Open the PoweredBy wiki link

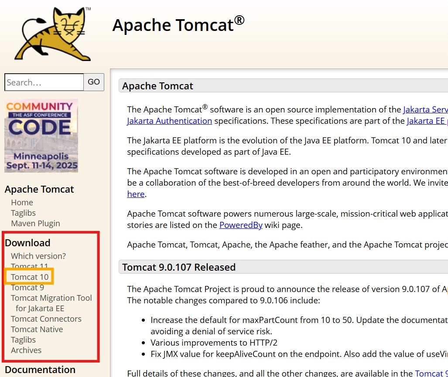[241, 225]
